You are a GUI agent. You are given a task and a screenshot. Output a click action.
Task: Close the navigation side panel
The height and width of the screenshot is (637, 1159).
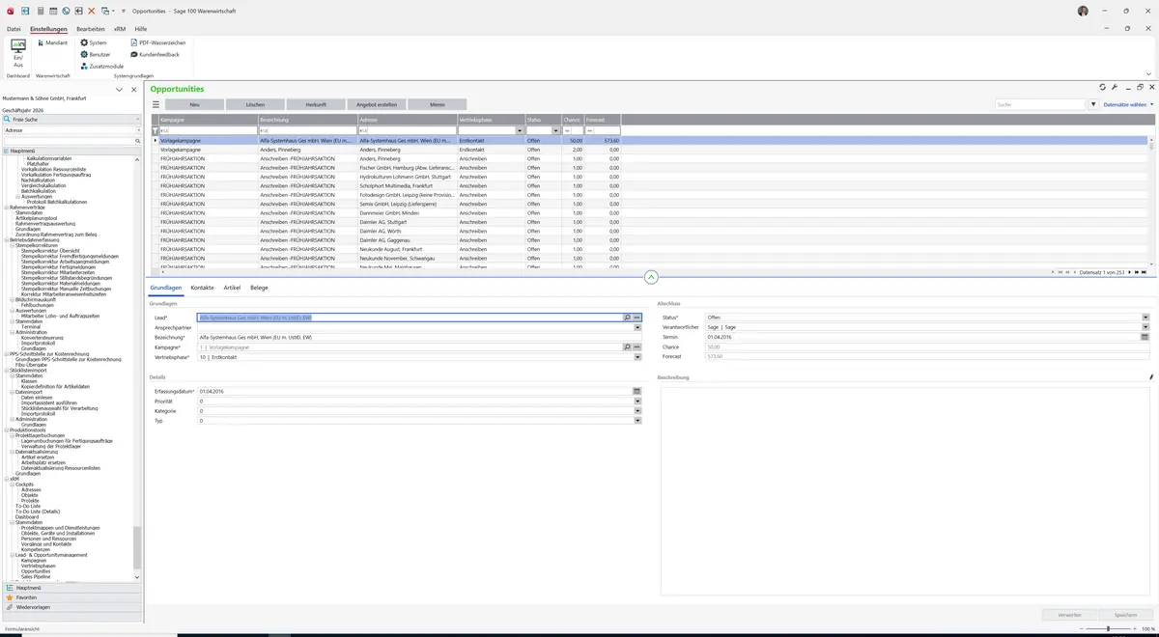[x=132, y=89]
